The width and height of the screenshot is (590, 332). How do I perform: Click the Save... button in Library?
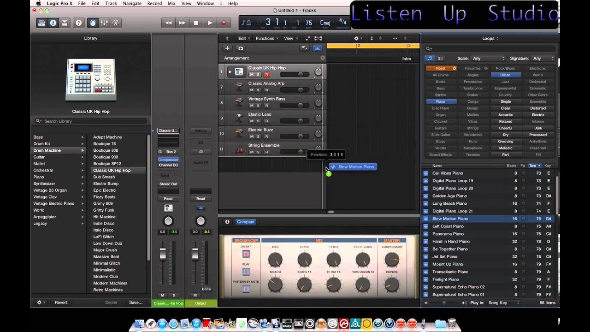[136, 302]
